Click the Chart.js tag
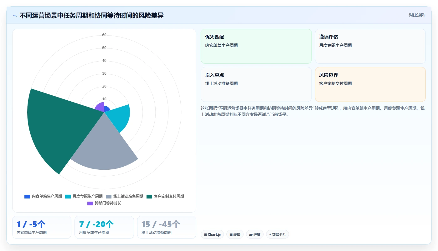Image resolution: width=438 pixels, height=251 pixels. coord(212,234)
